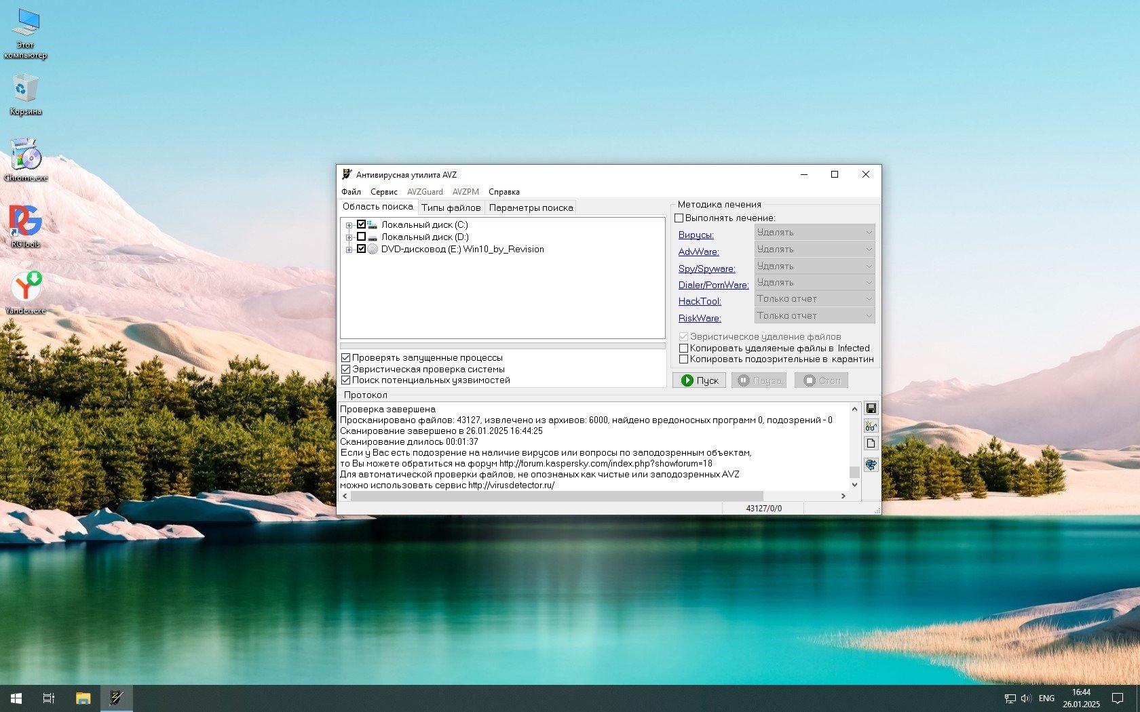Click the globe with arrows icon

(x=871, y=464)
